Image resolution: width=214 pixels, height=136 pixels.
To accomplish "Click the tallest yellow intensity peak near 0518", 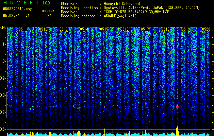I will pyautogui.click(x=177, y=130).
